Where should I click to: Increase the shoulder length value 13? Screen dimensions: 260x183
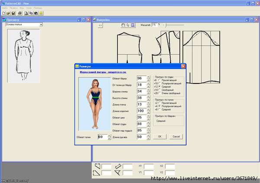coord(148,103)
